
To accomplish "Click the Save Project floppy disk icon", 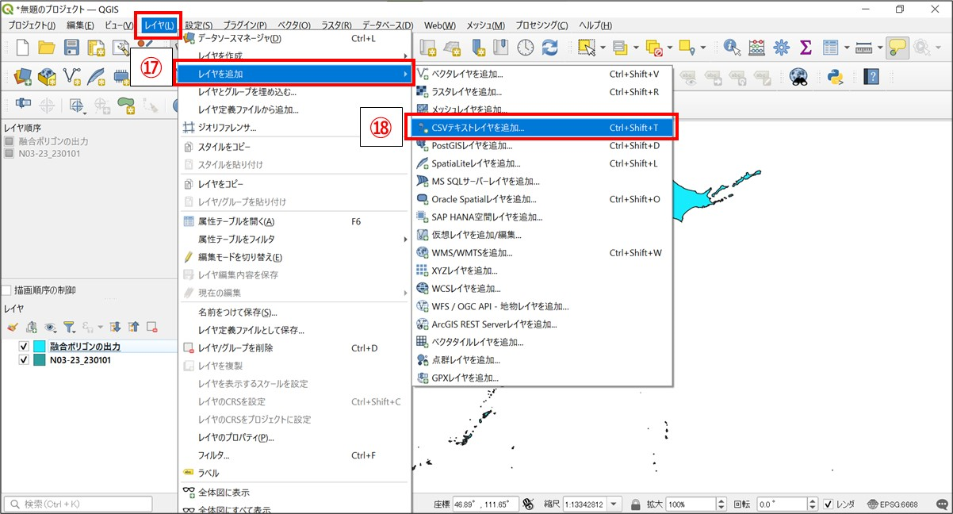I will 71,48.
